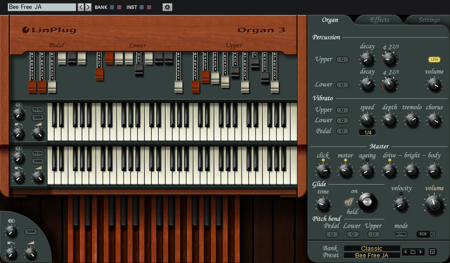Go to previous preset with top-bar left arrow
Image resolution: width=450 pixels, height=263 pixels.
point(81,7)
